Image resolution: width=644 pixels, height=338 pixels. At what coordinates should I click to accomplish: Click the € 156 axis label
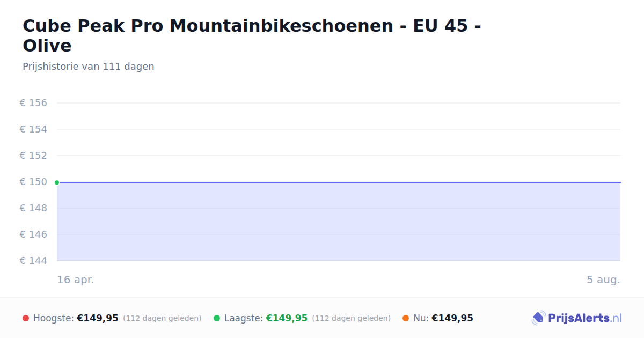pos(33,103)
